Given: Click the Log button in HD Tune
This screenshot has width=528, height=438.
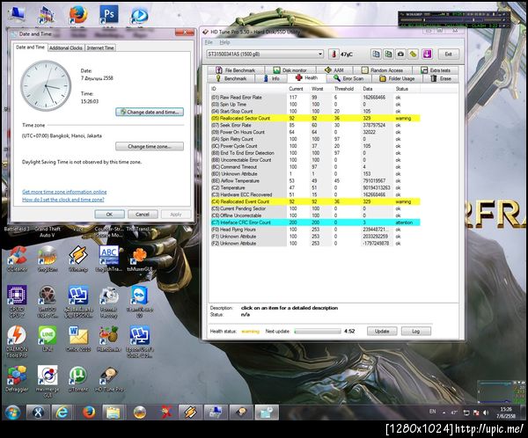Looking at the screenshot, I should tap(416, 332).
